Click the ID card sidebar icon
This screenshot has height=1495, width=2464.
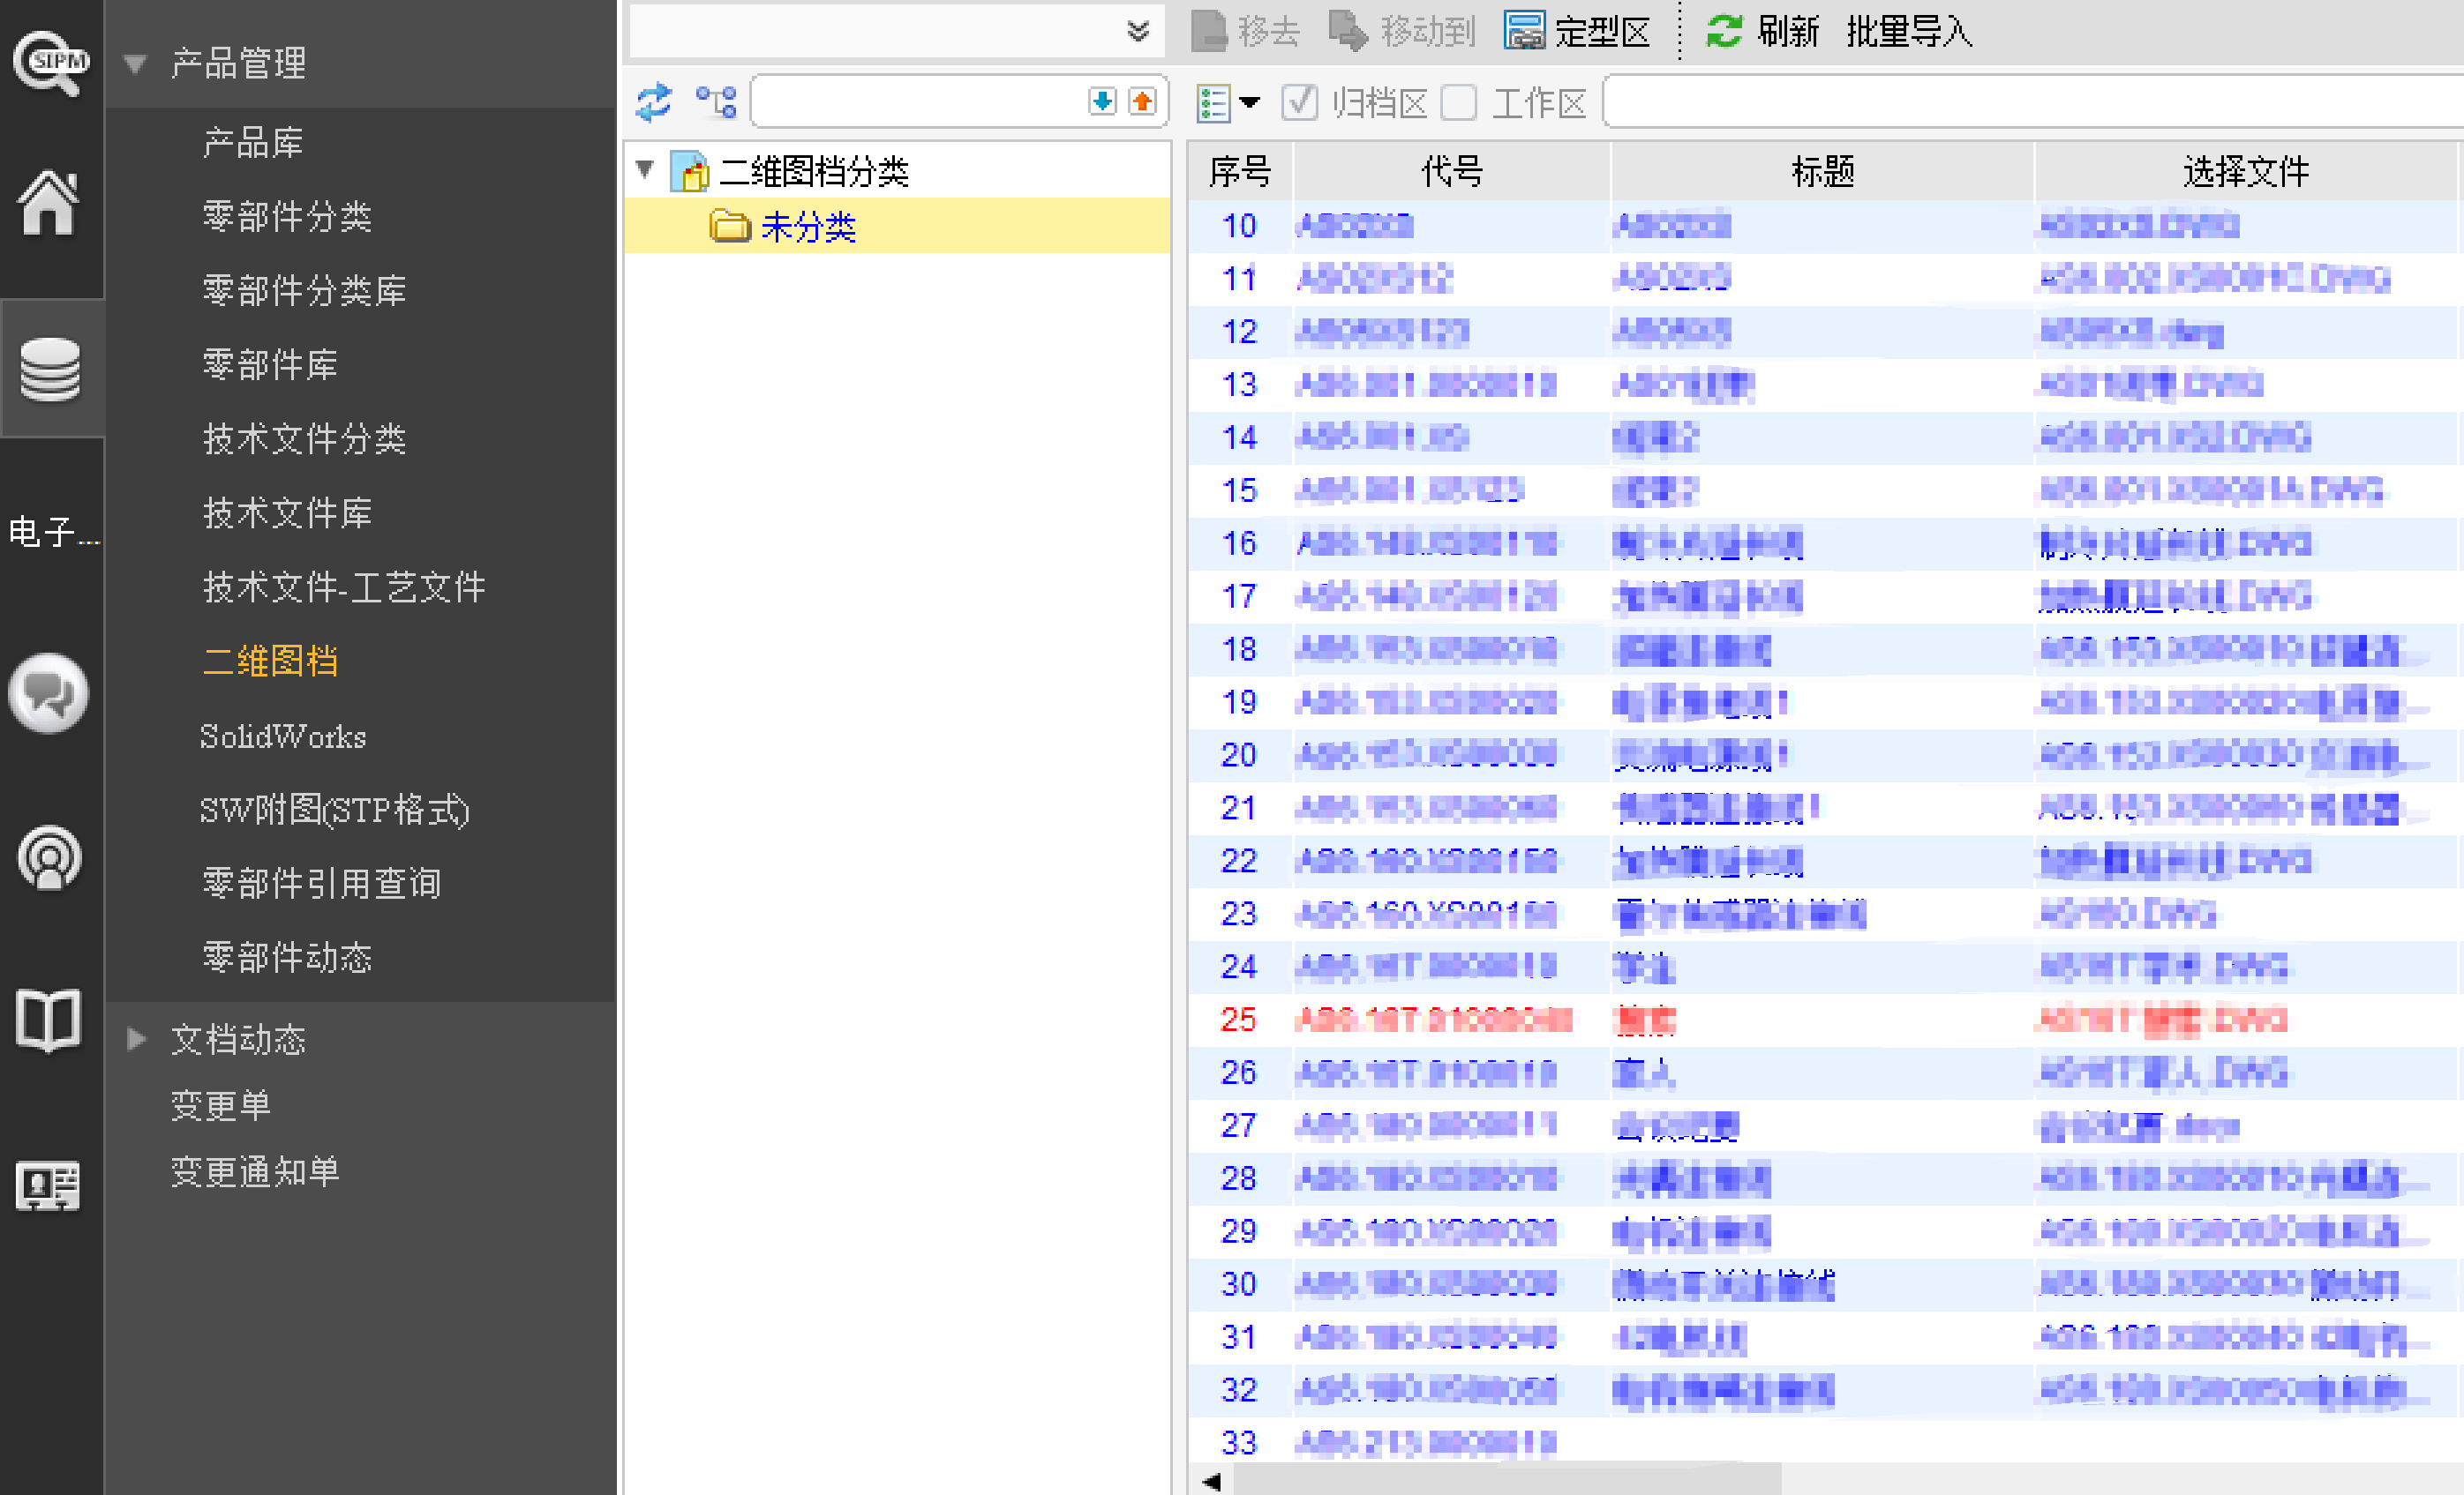coord(48,1186)
